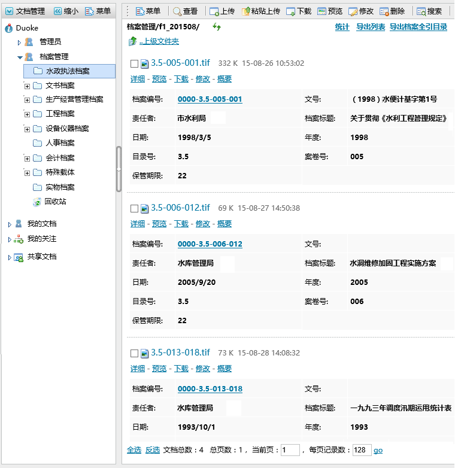Click the 每页记录数 input field
This screenshot has height=468, width=455.
click(x=362, y=450)
